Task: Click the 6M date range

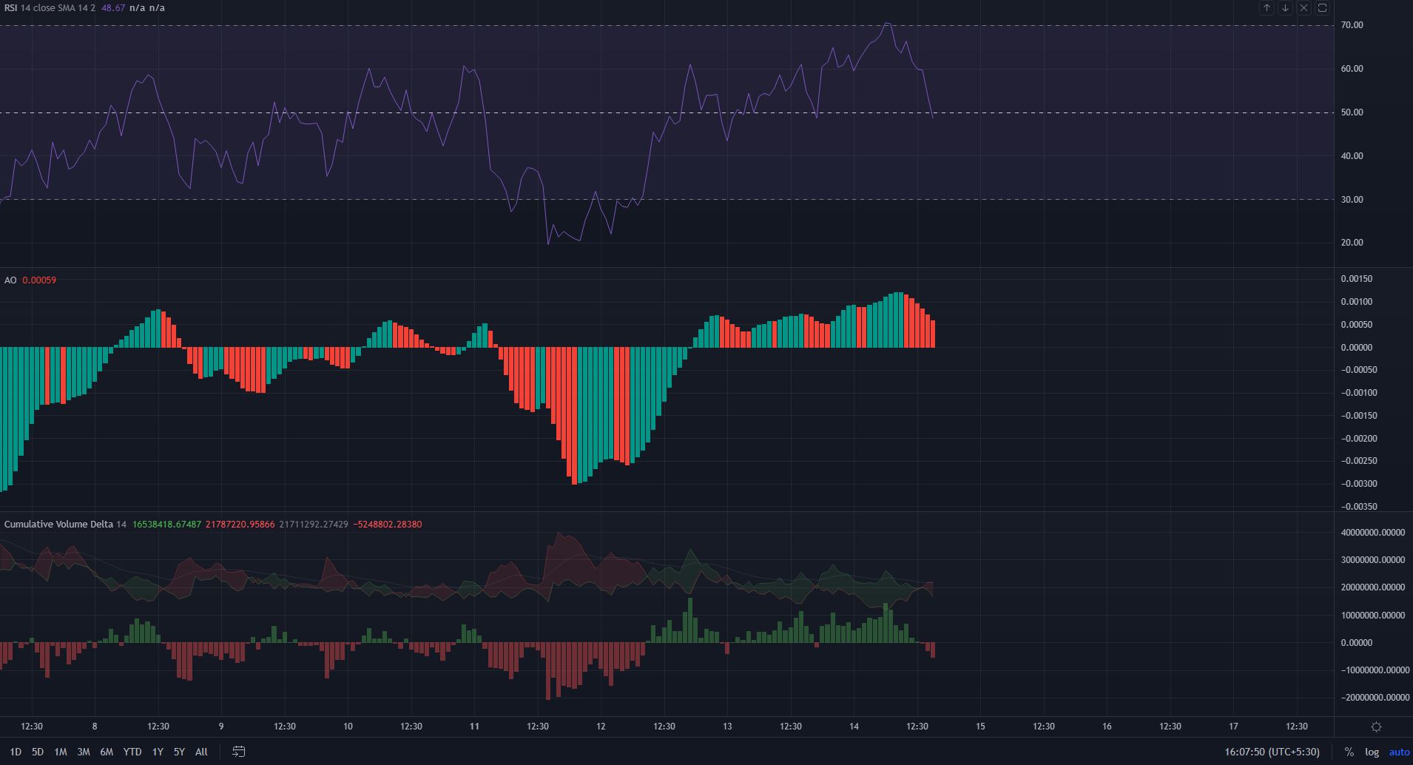Action: (x=107, y=752)
